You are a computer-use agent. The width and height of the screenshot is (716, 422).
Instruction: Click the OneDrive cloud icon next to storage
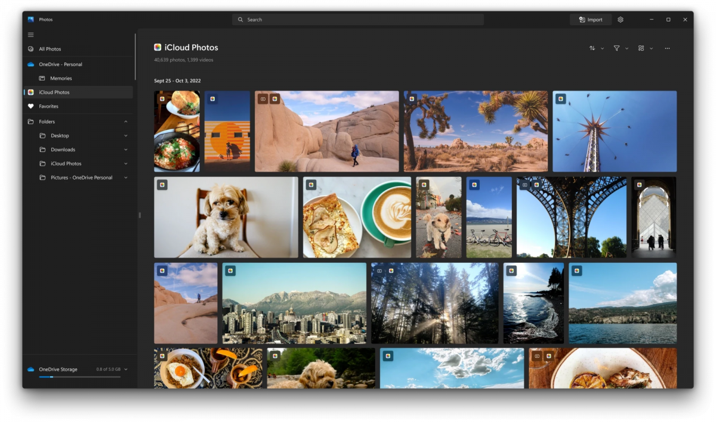click(31, 370)
